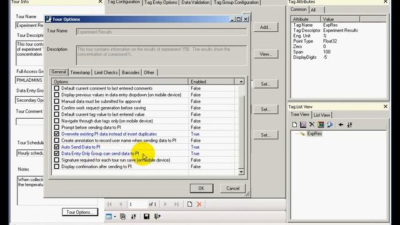Check Default current tag value to last entered
The width and height of the screenshot is (400, 225).
[x=57, y=114]
